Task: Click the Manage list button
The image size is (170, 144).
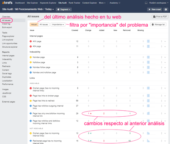Action: (x=158, y=24)
